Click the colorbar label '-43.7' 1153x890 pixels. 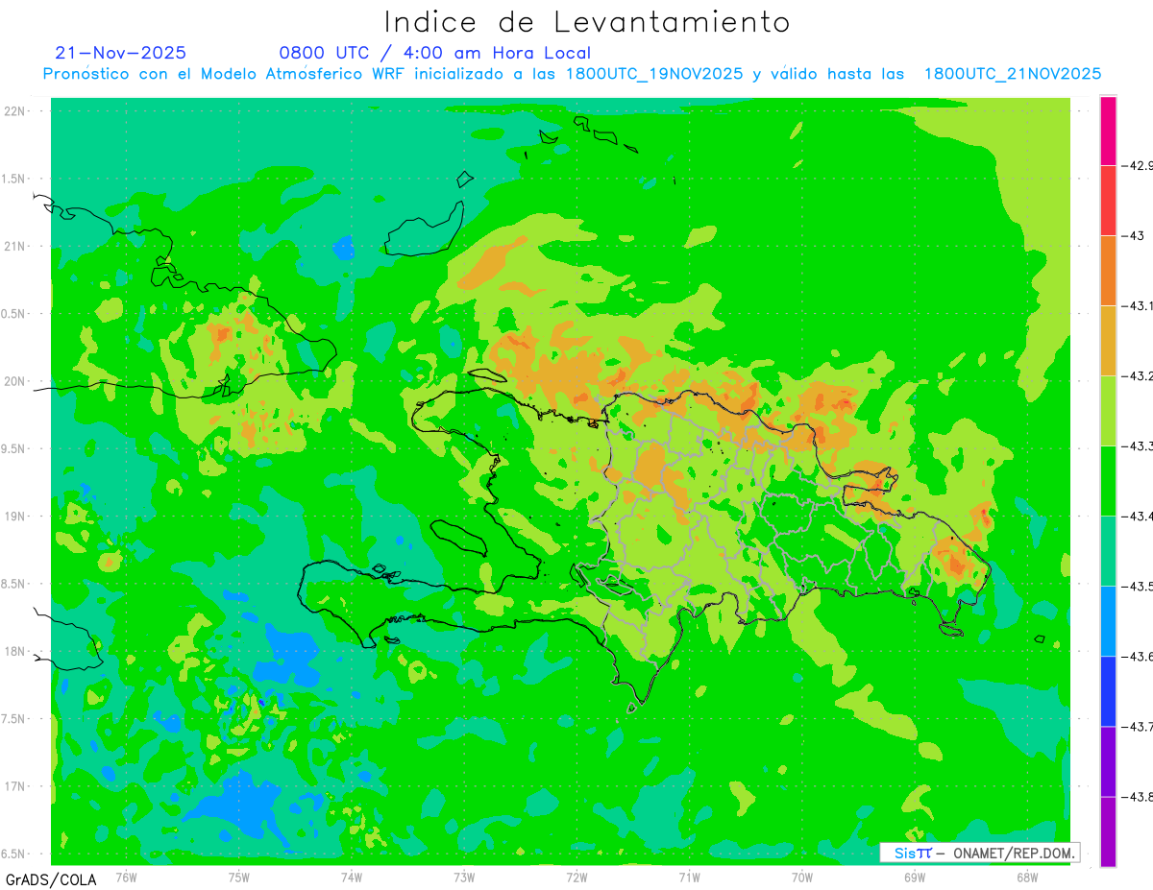pyautogui.click(x=1139, y=727)
